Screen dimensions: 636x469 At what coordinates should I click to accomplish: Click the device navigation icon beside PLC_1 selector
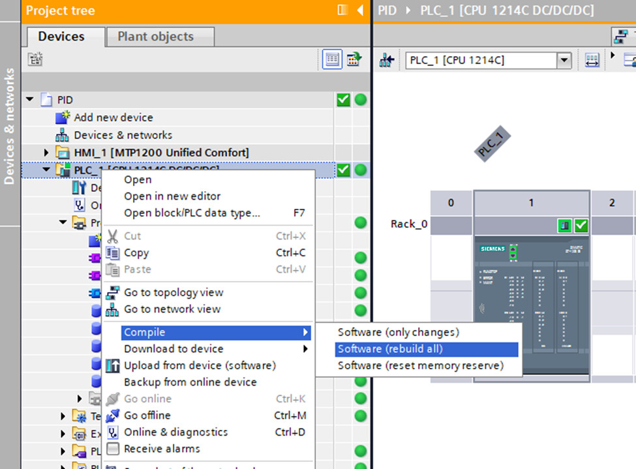pos(387,61)
